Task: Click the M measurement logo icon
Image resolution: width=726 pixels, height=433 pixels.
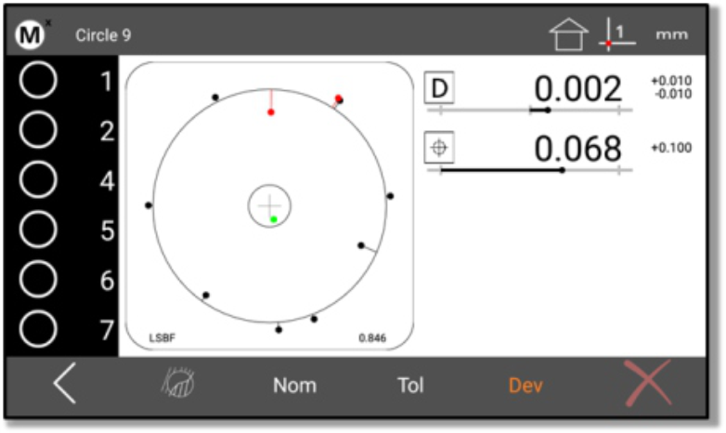Action: tap(32, 34)
